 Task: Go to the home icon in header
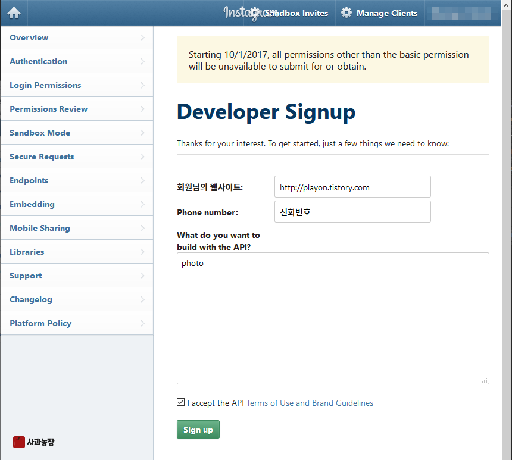pyautogui.click(x=14, y=13)
